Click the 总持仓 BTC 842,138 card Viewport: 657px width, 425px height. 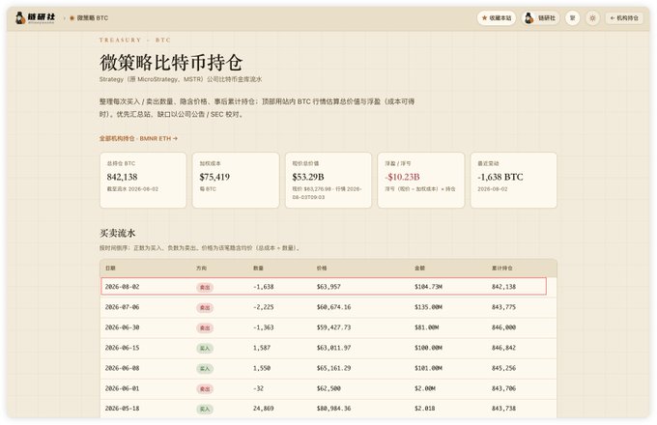143,180
